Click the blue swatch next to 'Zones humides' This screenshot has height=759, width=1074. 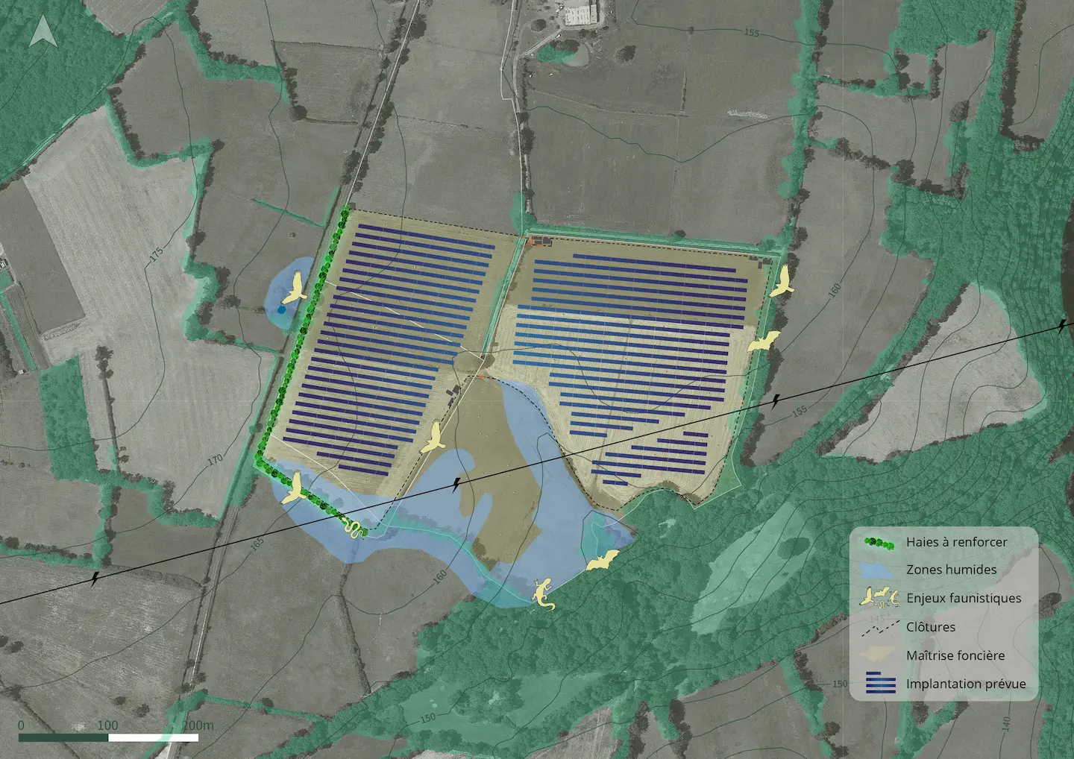pos(879,570)
